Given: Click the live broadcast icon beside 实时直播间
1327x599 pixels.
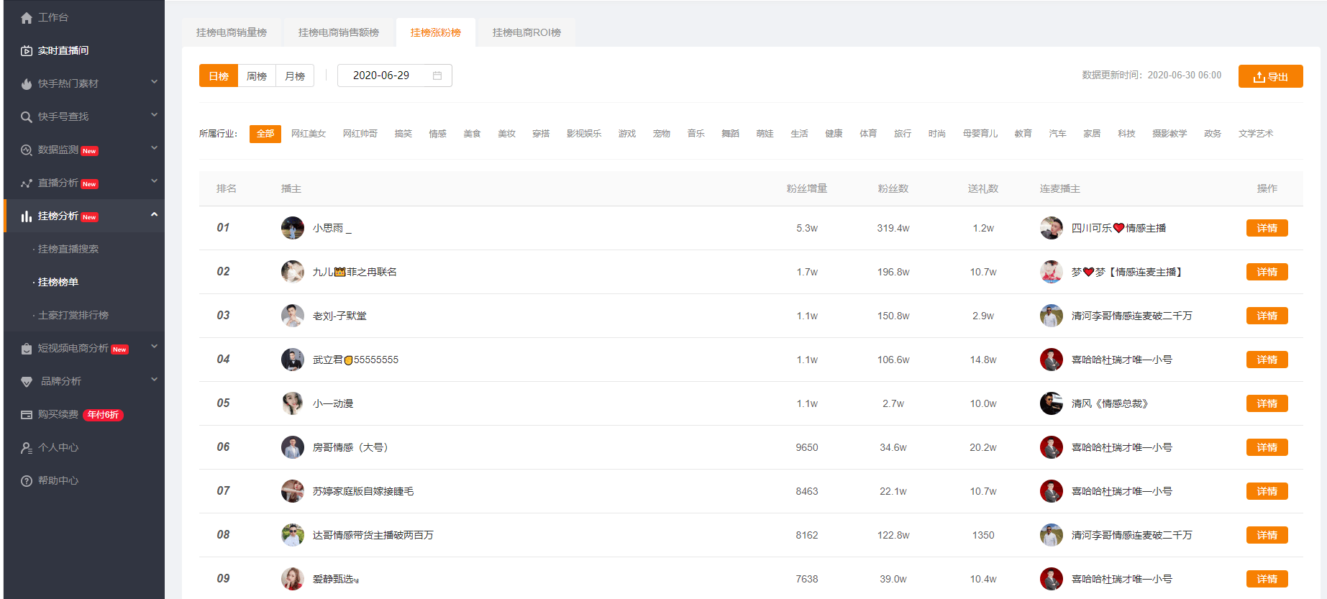Looking at the screenshot, I should coord(27,51).
